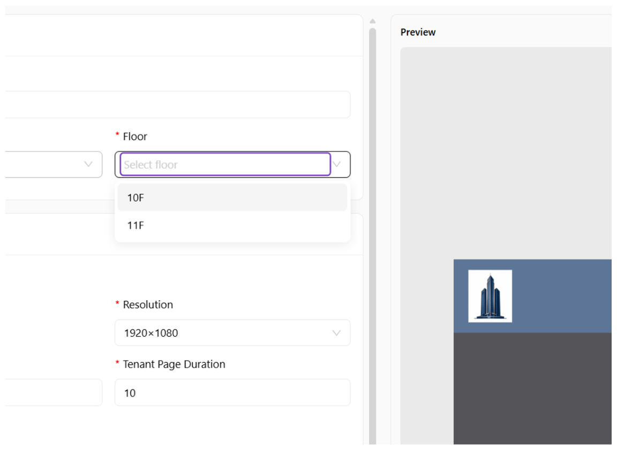Choose 11F from the floor list
The image size is (617, 450).
point(232,226)
